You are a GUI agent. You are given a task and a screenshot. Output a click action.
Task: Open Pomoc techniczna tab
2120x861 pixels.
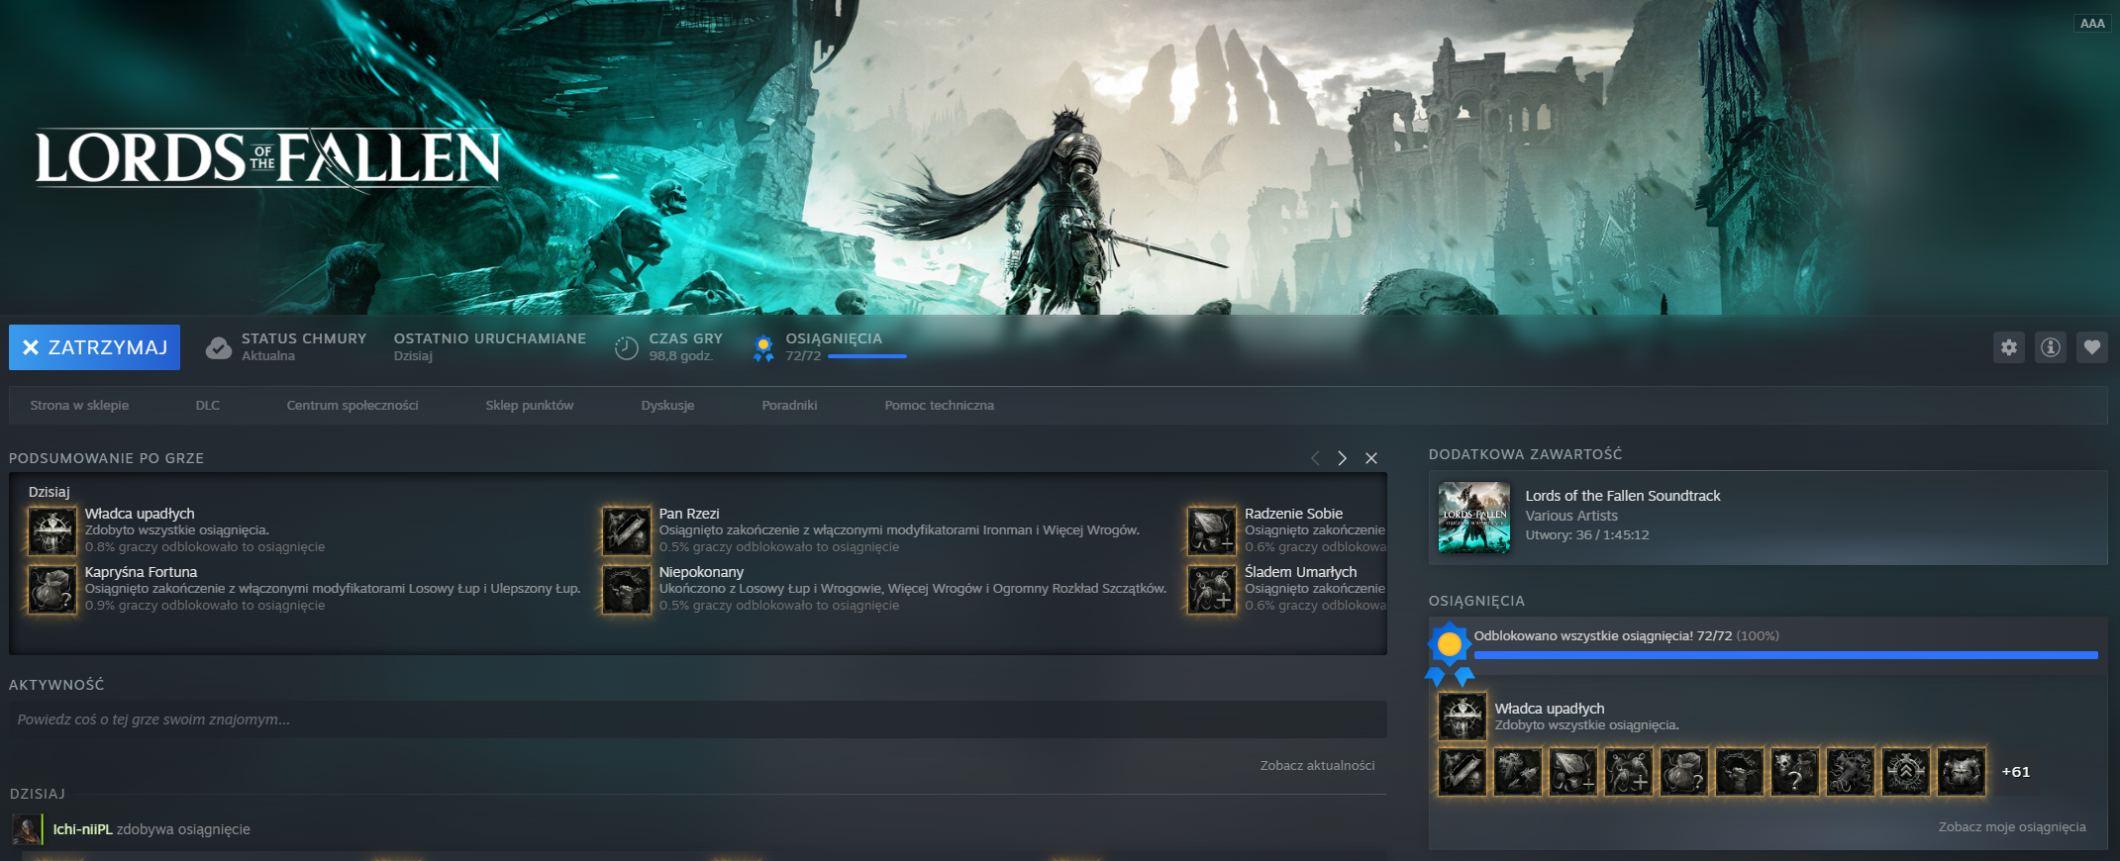940,406
